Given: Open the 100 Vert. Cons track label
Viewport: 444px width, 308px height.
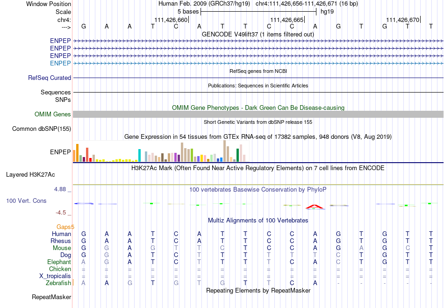Looking at the screenshot, I should pyautogui.click(x=26, y=201).
